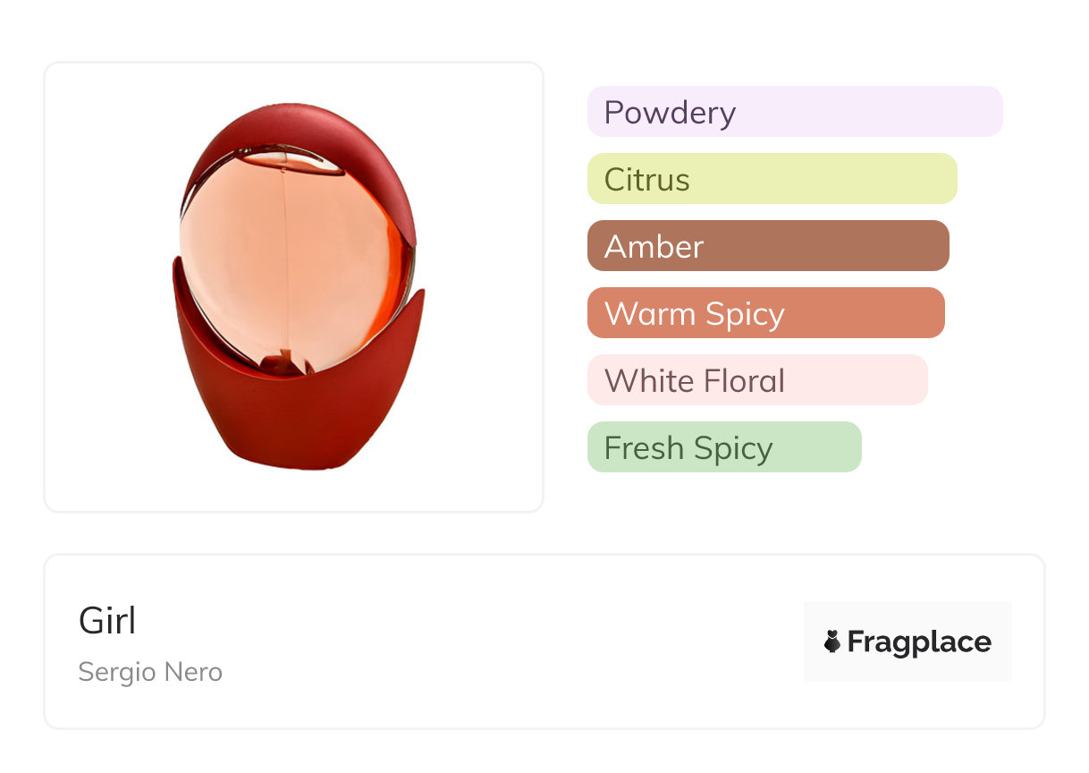Click the "White Floral" text label
1089x773 pixels.
point(694,381)
